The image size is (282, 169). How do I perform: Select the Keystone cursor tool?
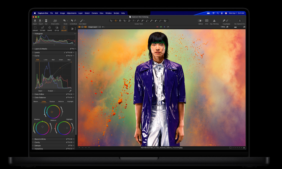(x=133, y=21)
